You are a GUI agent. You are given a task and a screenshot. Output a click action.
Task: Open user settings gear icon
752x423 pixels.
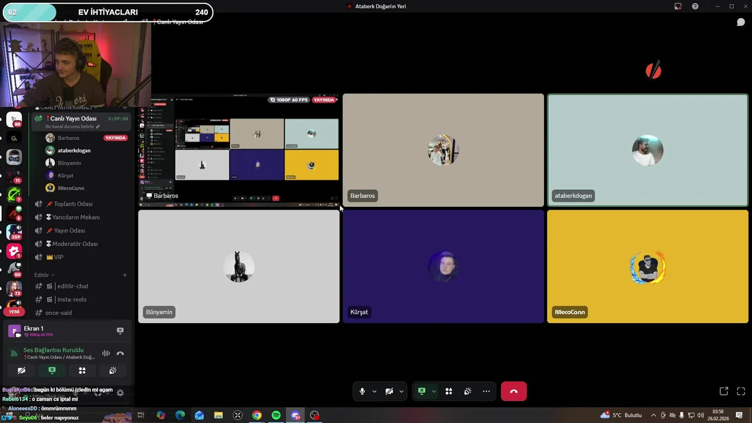[120, 393]
